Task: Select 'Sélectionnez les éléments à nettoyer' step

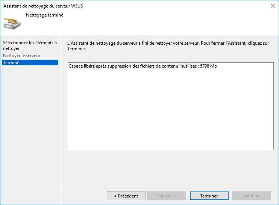Action: coord(30,45)
